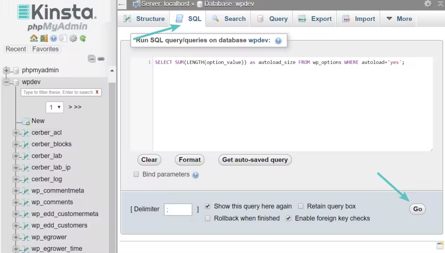Open the More tab dropdown
The height and width of the screenshot is (253, 445).
pyautogui.click(x=399, y=19)
